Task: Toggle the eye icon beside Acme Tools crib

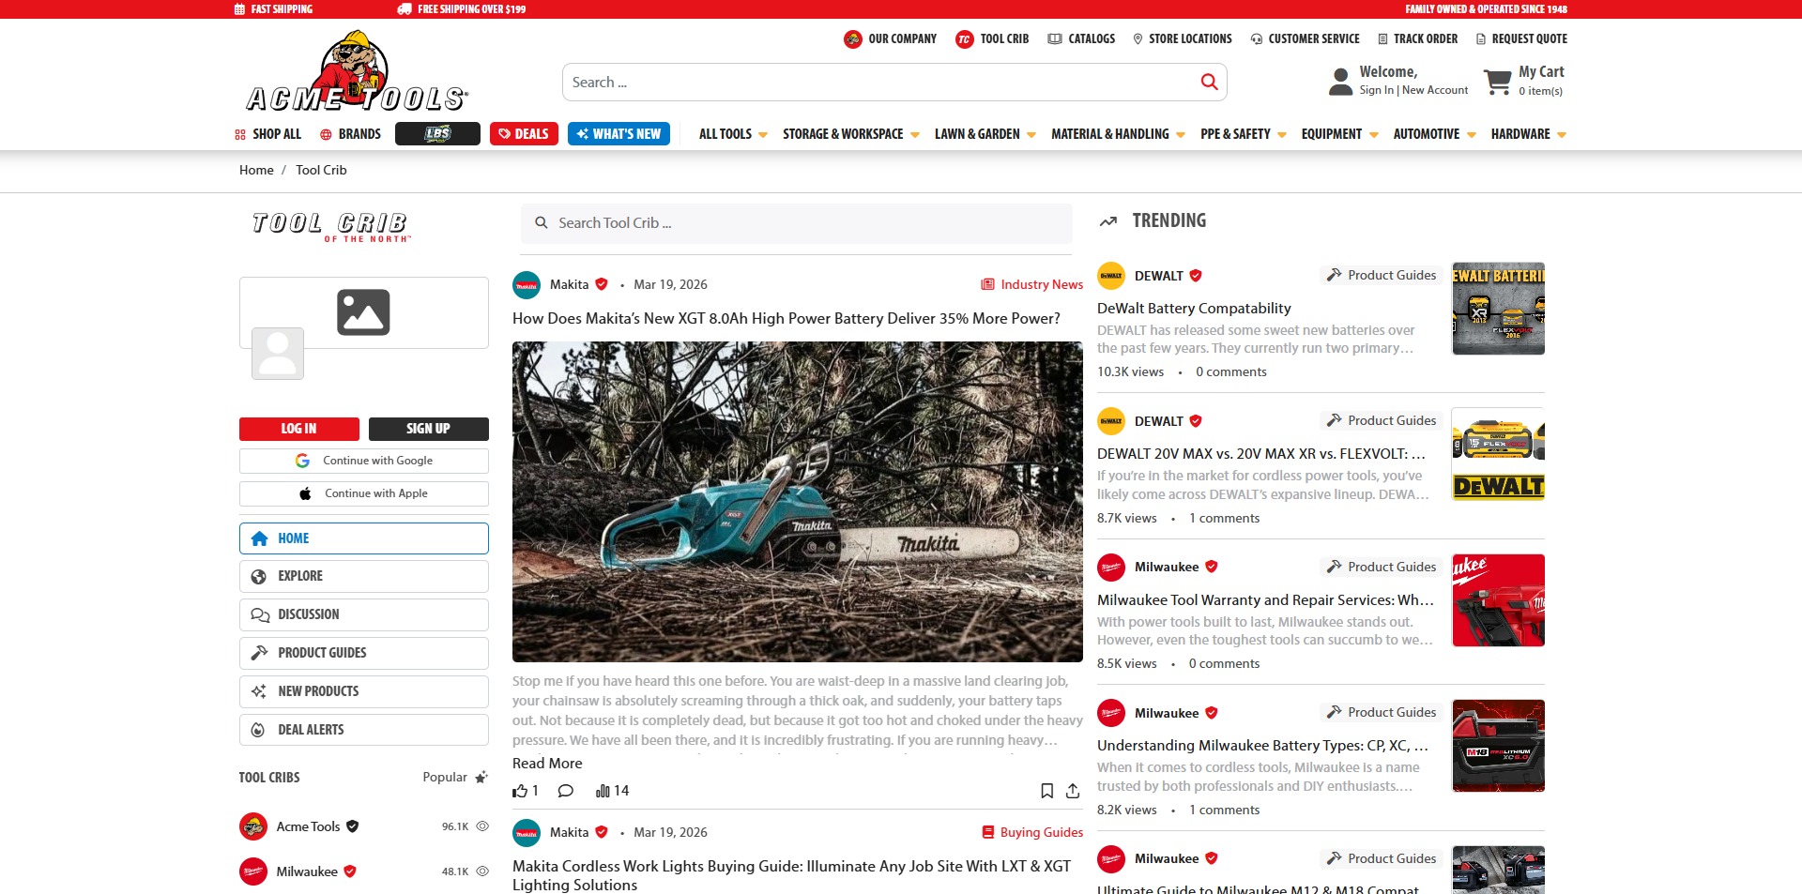Action: click(482, 826)
